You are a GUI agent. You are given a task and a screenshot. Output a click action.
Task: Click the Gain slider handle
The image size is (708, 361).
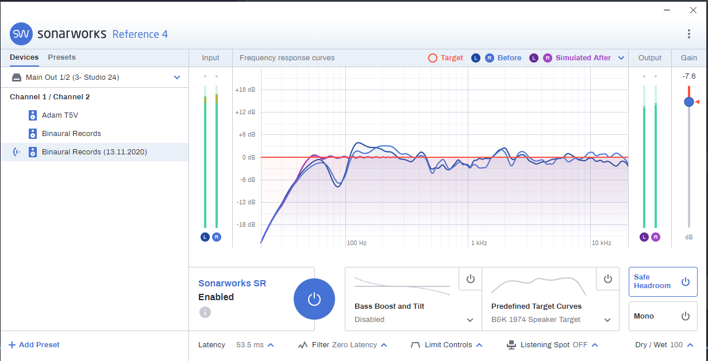[x=689, y=102]
